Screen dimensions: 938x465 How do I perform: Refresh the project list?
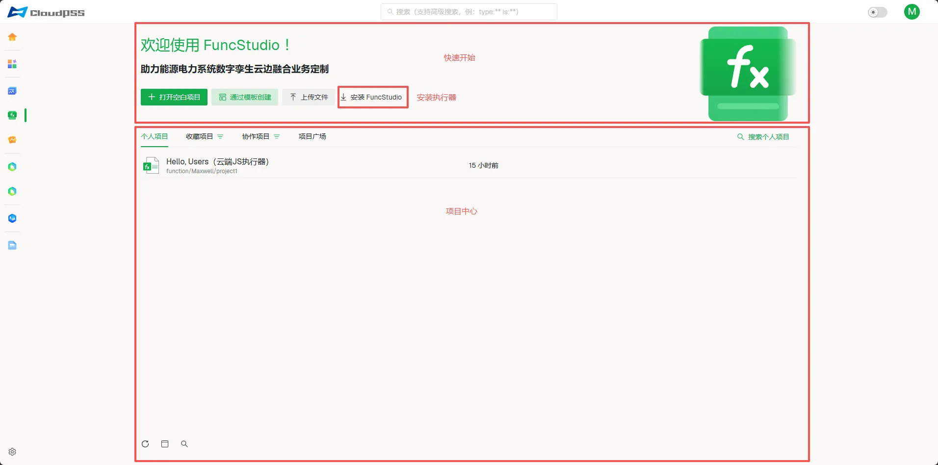point(145,444)
